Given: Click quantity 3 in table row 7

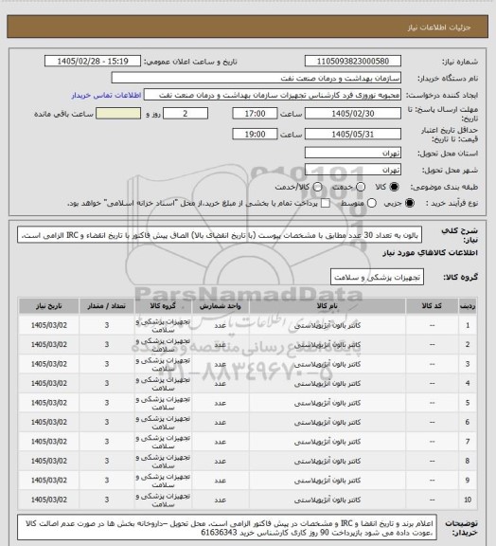Looking at the screenshot, I should [107, 442].
